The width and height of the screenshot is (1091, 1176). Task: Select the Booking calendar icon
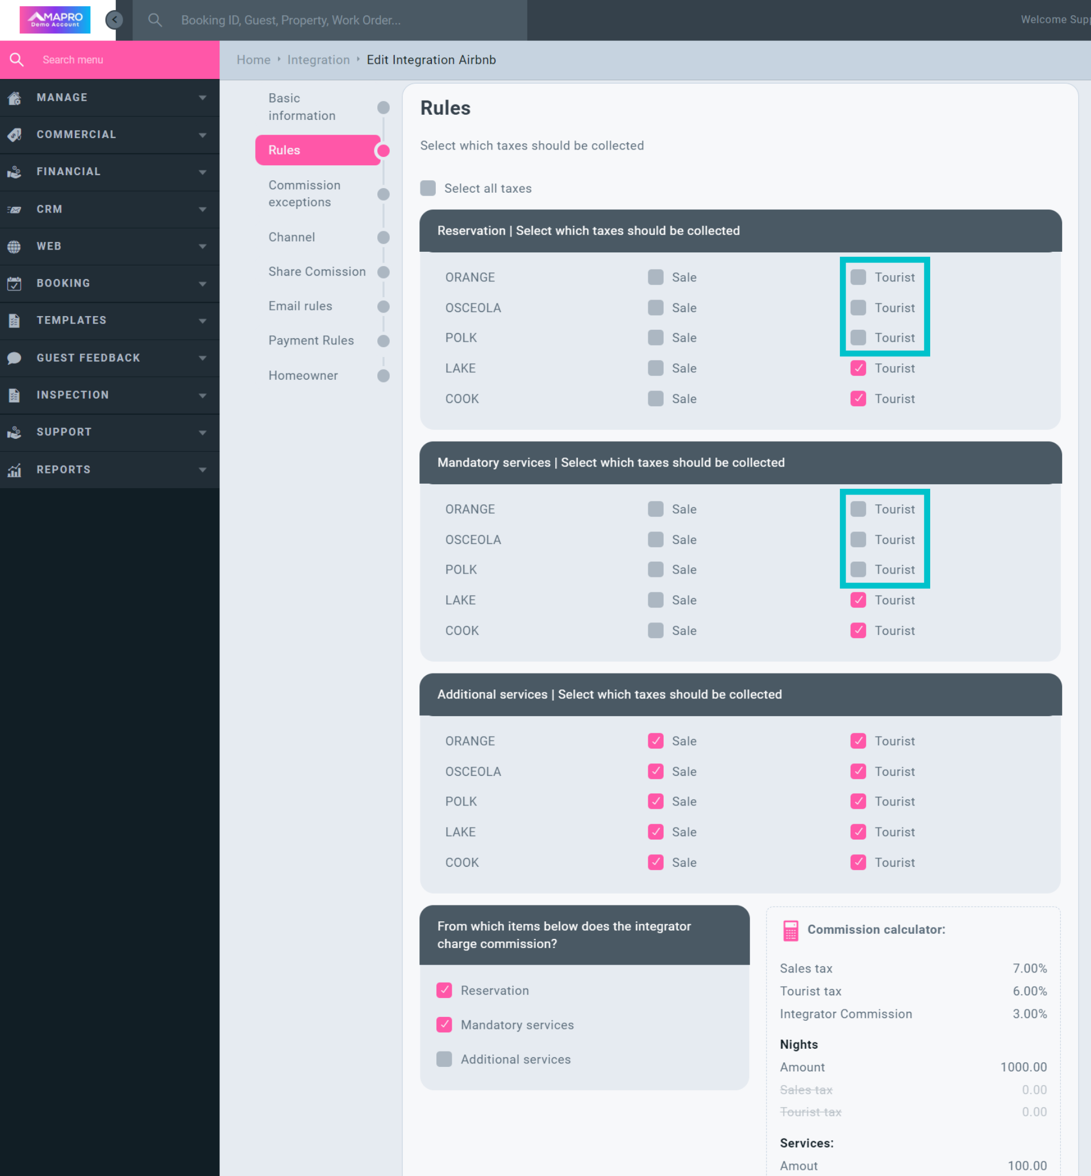tap(14, 283)
